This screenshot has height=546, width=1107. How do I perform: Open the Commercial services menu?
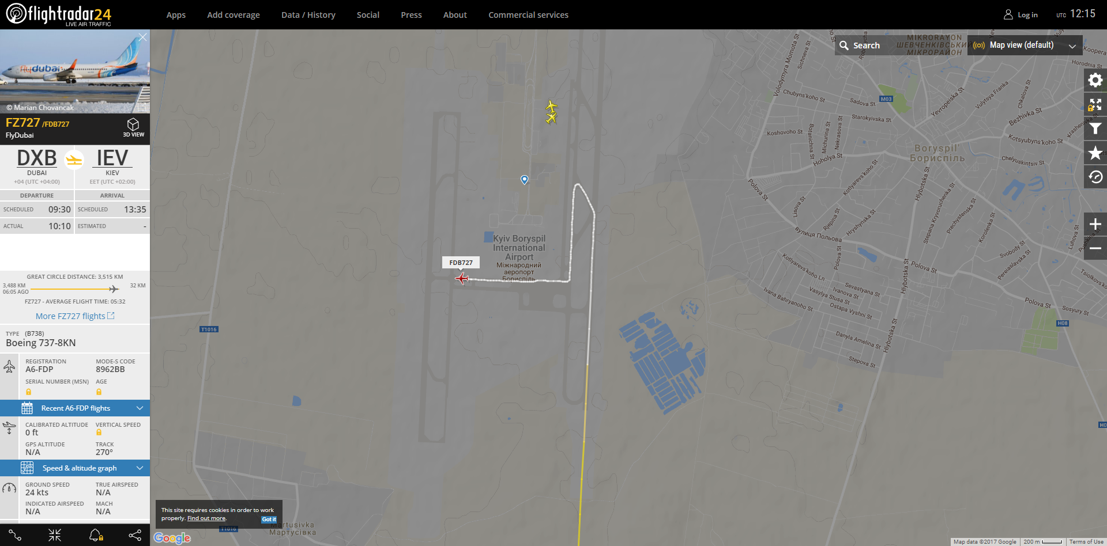pos(528,15)
